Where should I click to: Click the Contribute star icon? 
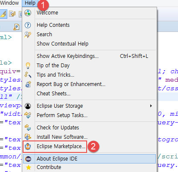tap(29, 167)
